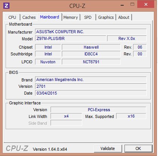Click the BIOS Version field 2701
Image resolution: width=158 pixels, height=156 pixels.
pos(91,86)
